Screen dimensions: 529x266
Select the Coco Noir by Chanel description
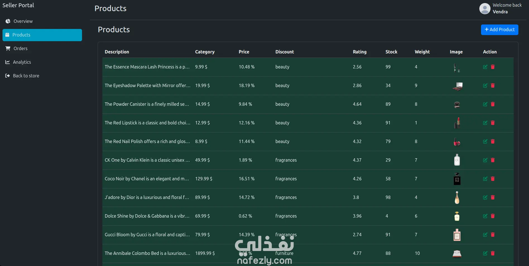(147, 179)
